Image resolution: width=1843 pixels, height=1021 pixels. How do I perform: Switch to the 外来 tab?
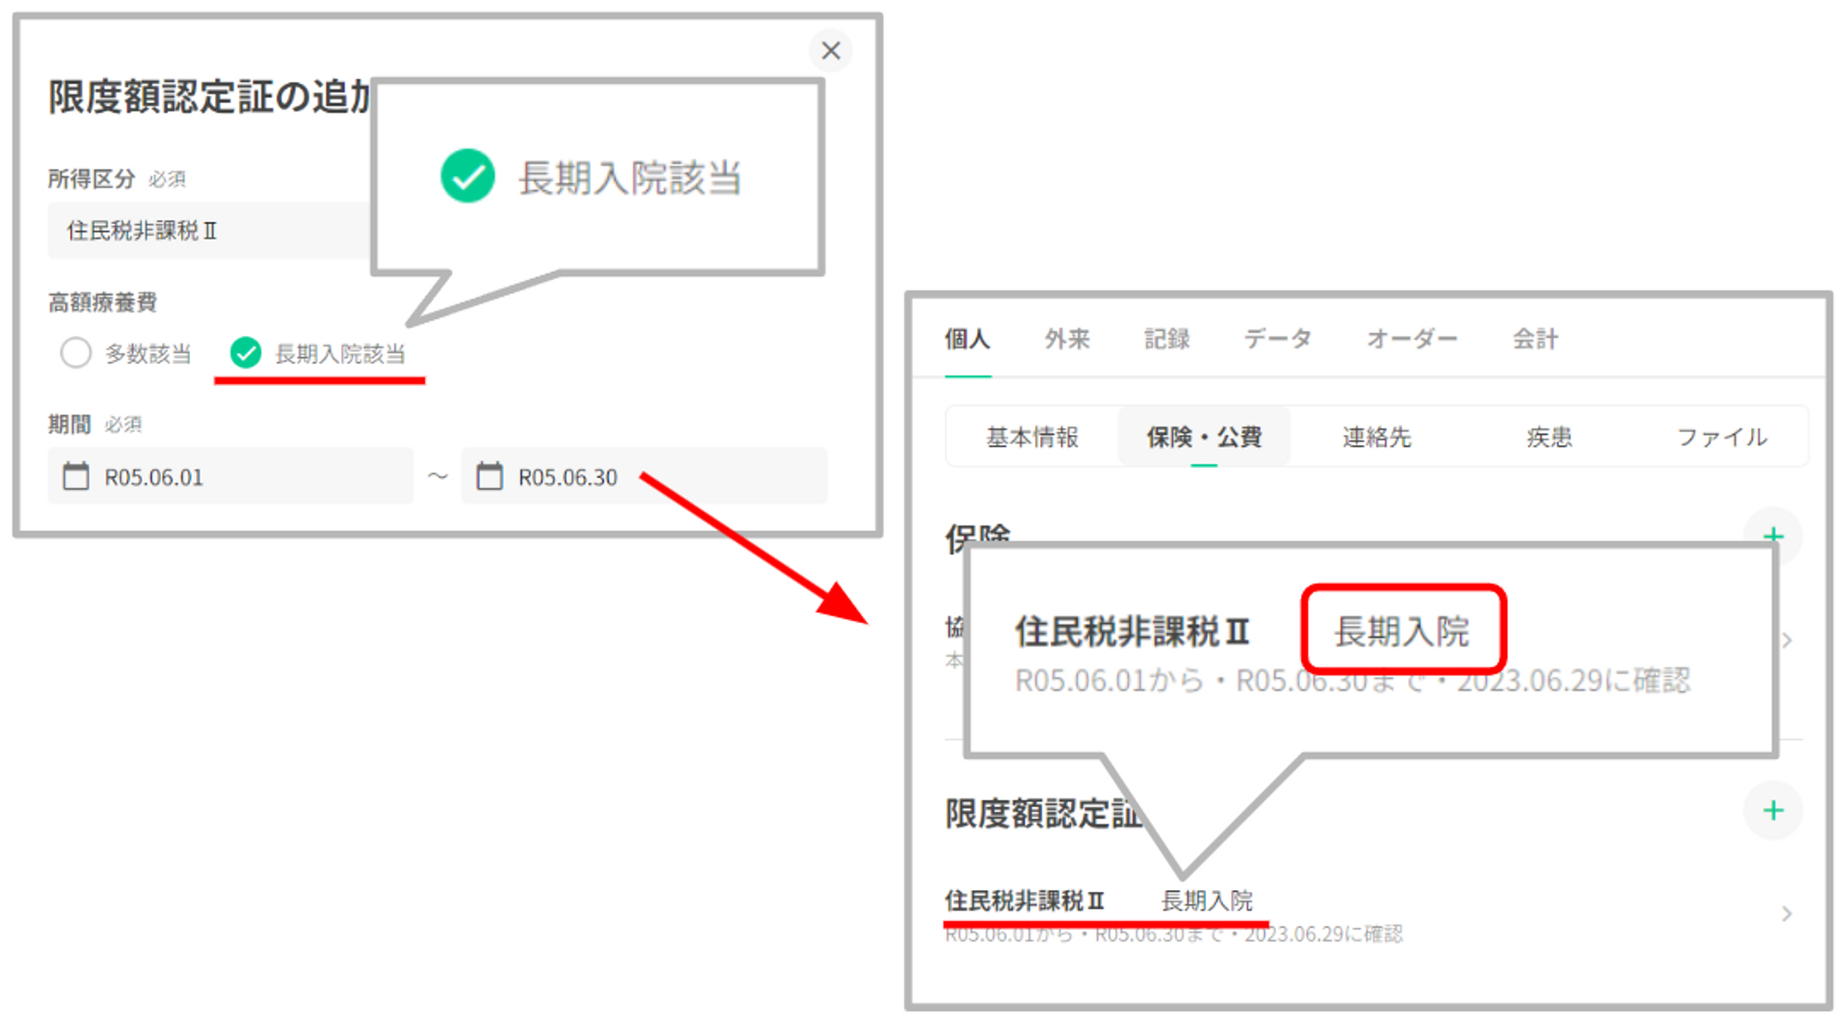click(x=1066, y=339)
